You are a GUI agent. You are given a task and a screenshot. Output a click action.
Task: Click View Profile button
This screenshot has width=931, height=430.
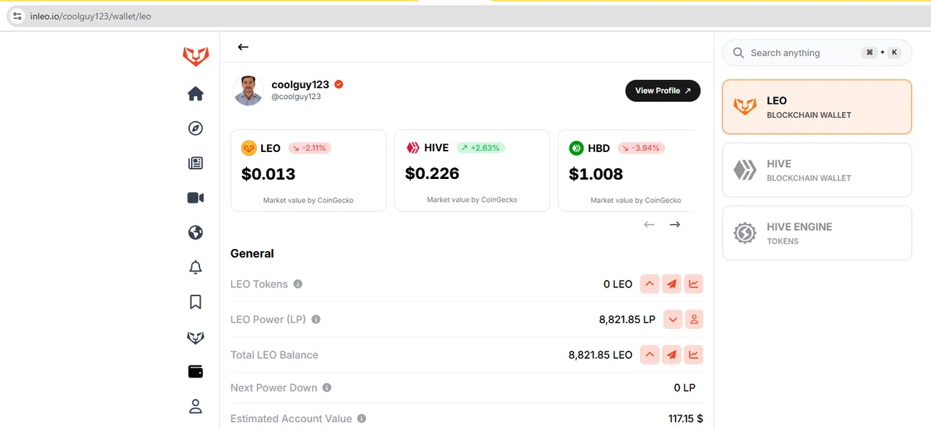663,91
